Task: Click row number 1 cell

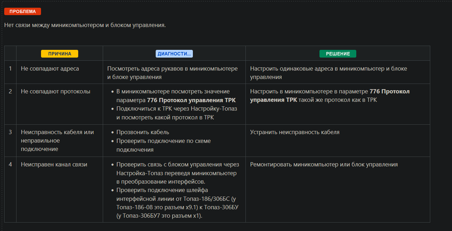Action: [10, 72]
